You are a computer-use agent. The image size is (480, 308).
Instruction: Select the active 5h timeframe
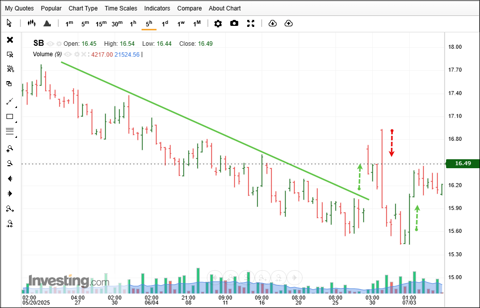coord(149,23)
